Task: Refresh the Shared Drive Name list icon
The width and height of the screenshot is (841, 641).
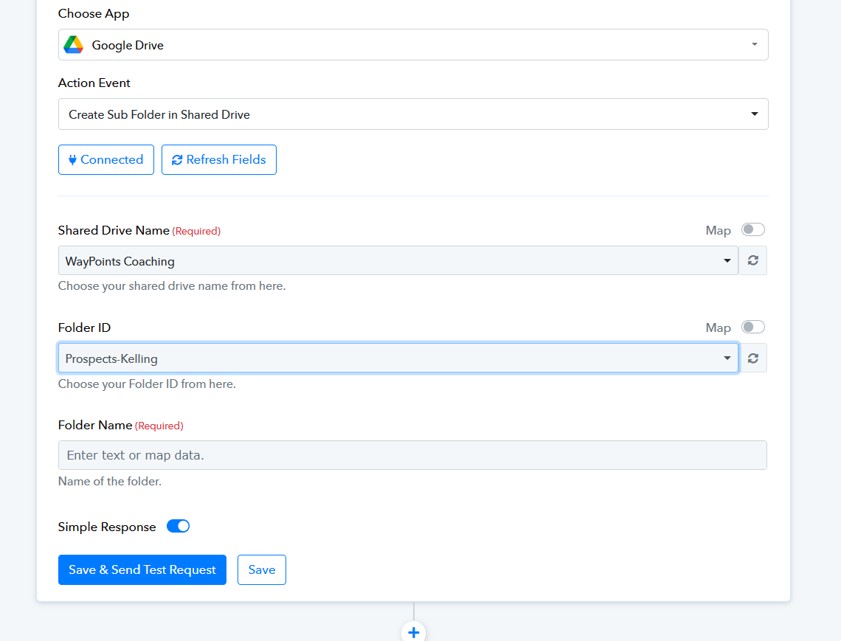Action: [x=752, y=260]
